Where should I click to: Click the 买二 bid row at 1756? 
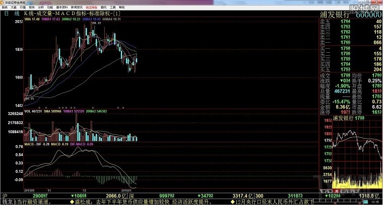click(x=351, y=54)
